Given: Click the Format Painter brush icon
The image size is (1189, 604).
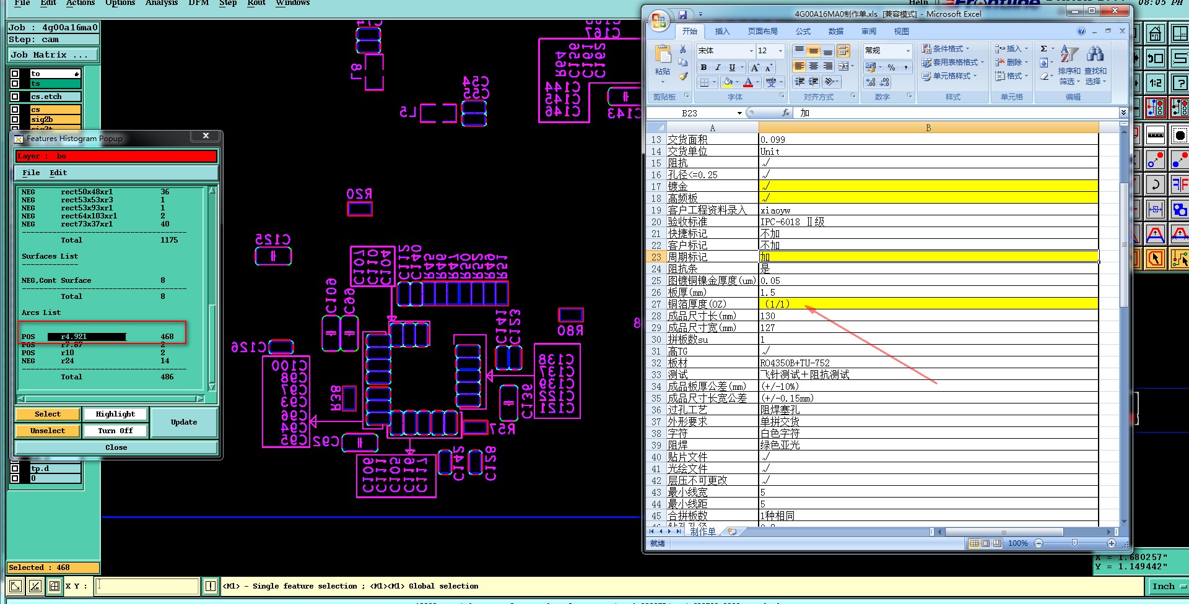Looking at the screenshot, I should click(682, 77).
